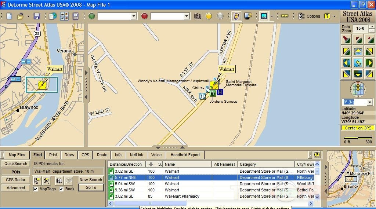Click the red route finish button

pyautogui.click(x=144, y=16)
